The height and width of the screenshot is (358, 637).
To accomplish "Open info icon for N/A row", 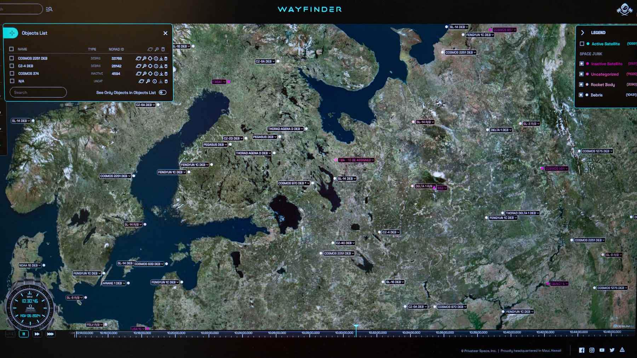I will coord(155,81).
